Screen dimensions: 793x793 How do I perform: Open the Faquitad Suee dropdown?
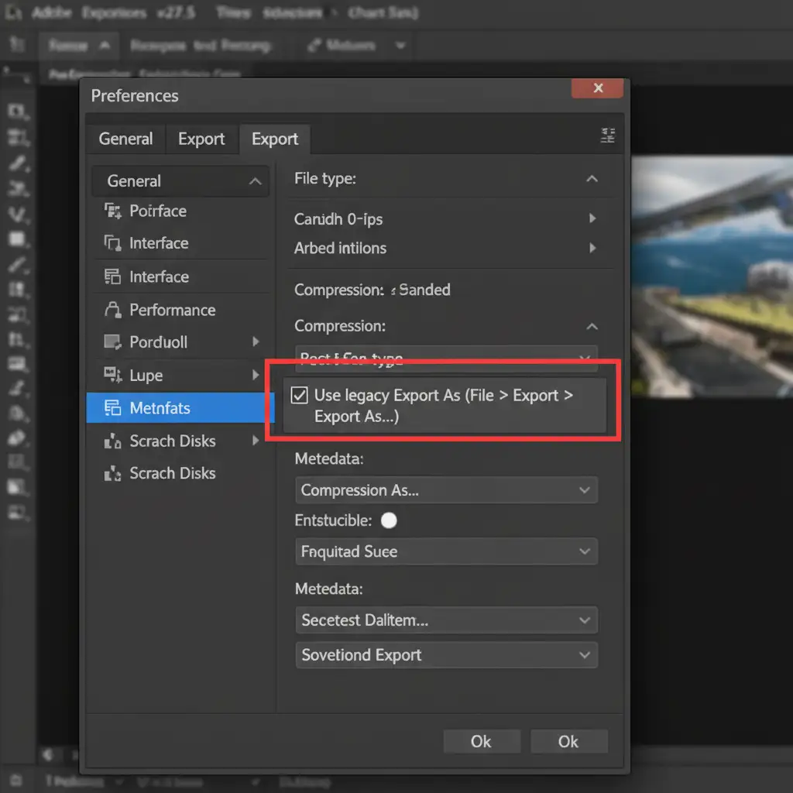(x=446, y=551)
